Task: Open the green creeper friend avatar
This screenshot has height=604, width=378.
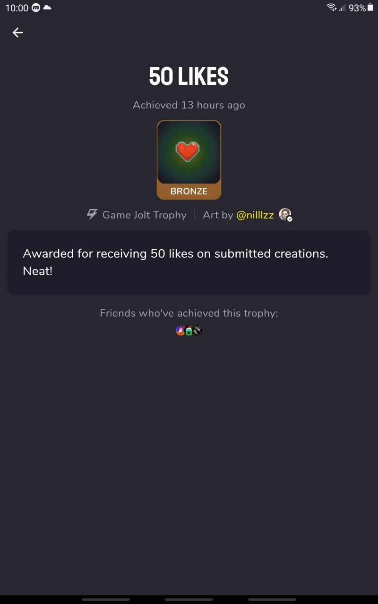Action: click(x=189, y=331)
